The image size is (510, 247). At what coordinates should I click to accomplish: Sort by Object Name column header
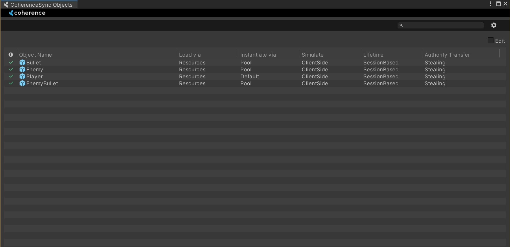coord(36,55)
